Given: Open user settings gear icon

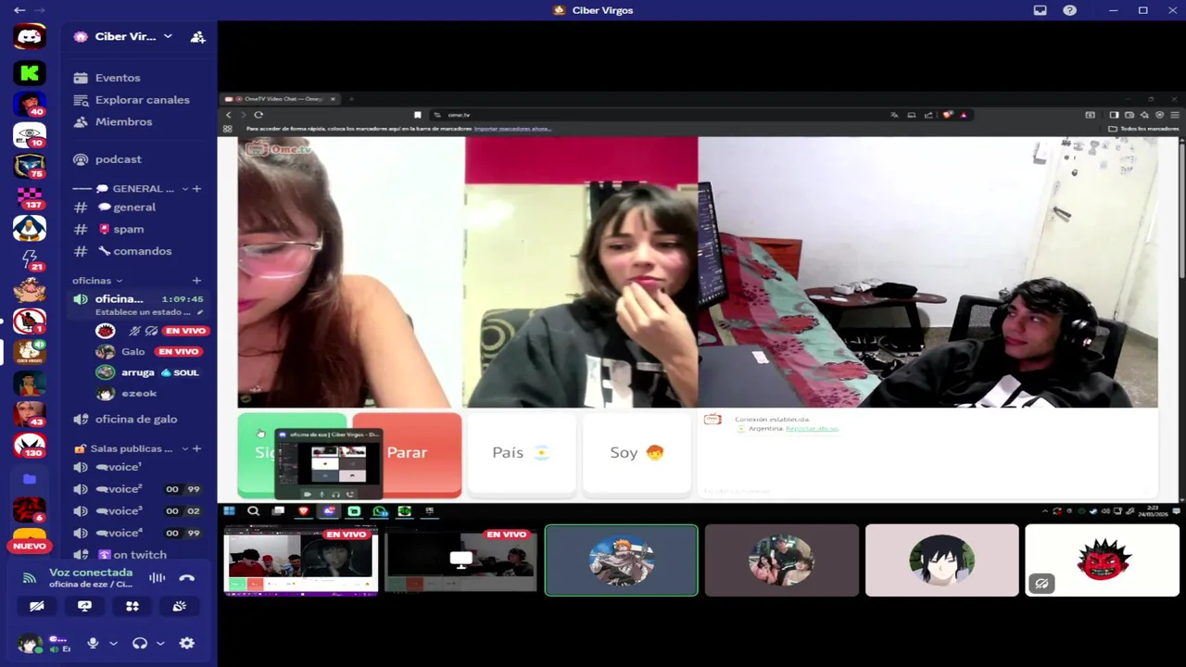Looking at the screenshot, I should pos(186,643).
